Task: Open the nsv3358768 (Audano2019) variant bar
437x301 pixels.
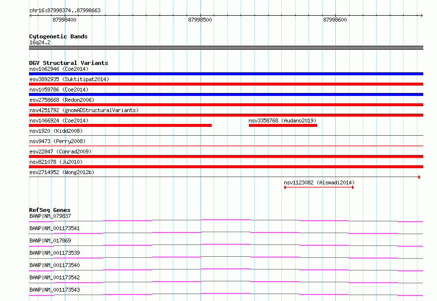Action: 283,125
